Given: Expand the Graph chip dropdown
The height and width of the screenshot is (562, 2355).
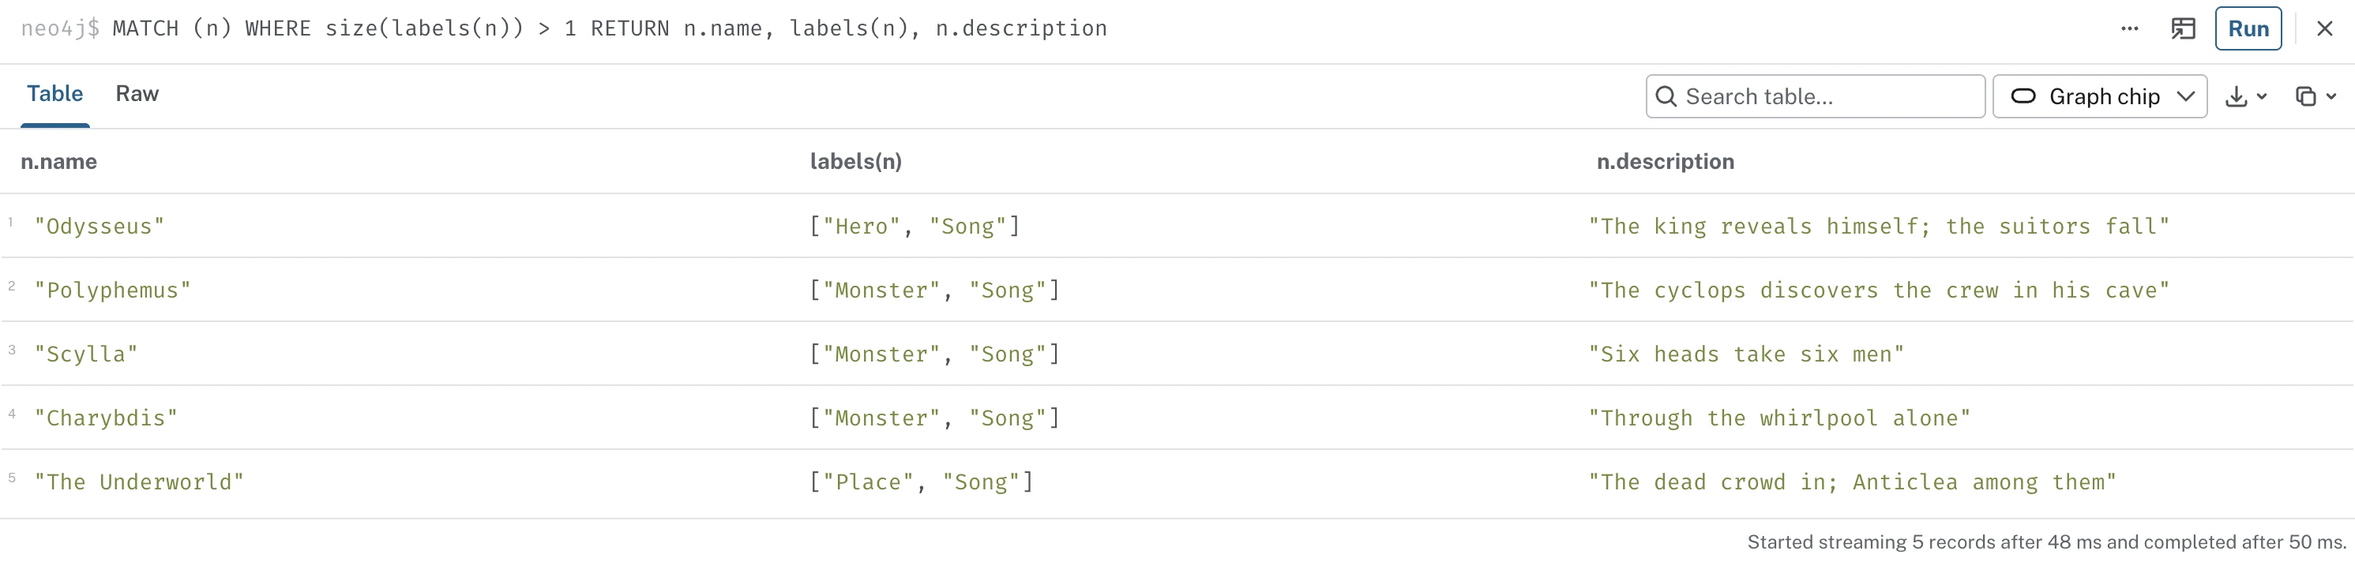Looking at the screenshot, I should (2185, 96).
